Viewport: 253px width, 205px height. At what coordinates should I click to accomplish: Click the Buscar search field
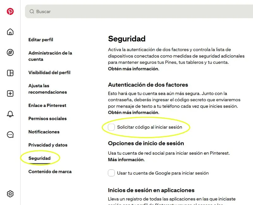pos(139,11)
